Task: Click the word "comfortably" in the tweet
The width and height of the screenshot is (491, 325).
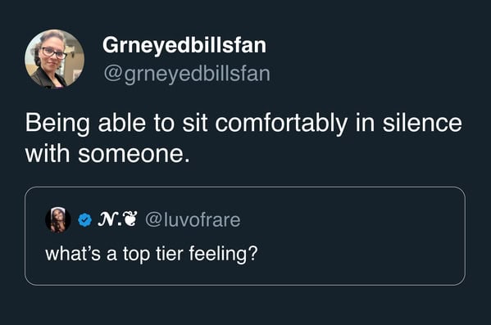Action: click(281, 124)
